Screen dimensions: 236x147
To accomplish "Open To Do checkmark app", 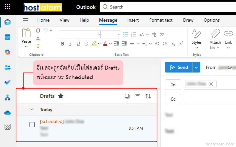I will (x=8, y=82).
